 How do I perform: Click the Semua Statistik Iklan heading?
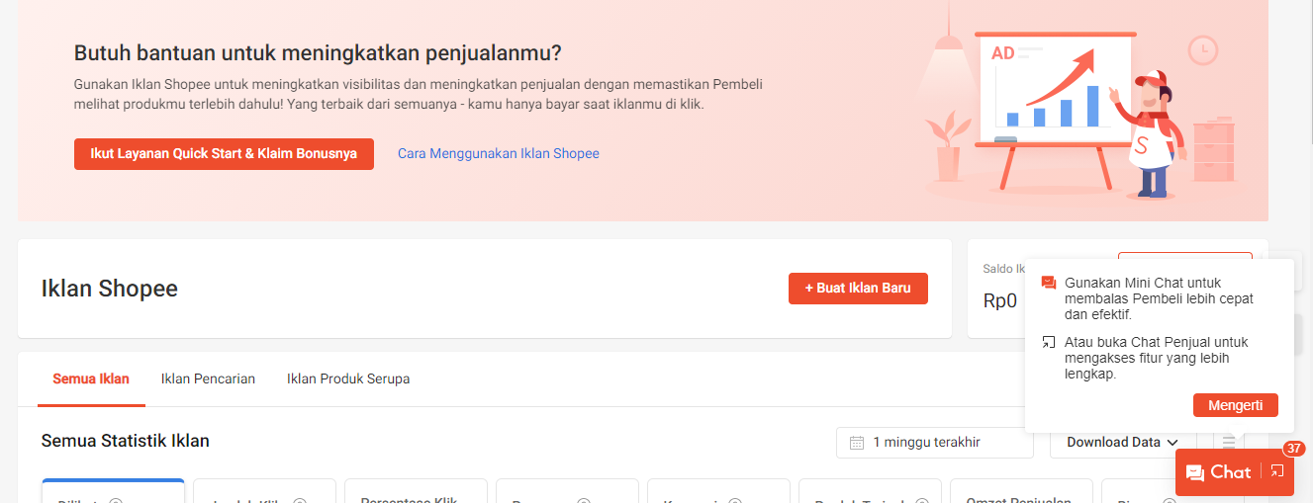click(126, 441)
